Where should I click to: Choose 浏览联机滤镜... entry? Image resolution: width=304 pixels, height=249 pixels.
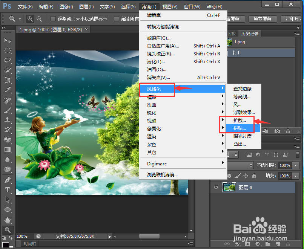[x=183, y=175]
